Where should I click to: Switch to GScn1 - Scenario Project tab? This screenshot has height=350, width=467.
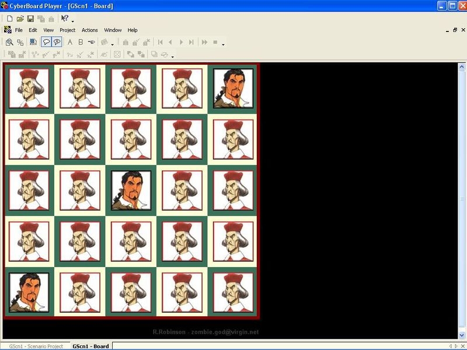click(36, 346)
